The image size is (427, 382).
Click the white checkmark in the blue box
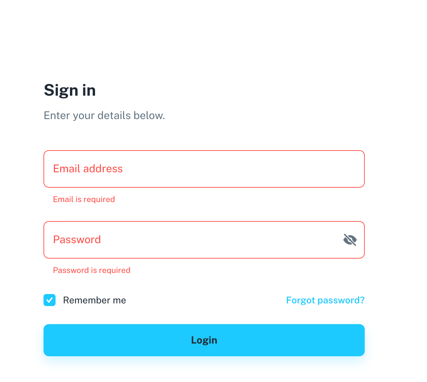pyautogui.click(x=50, y=300)
